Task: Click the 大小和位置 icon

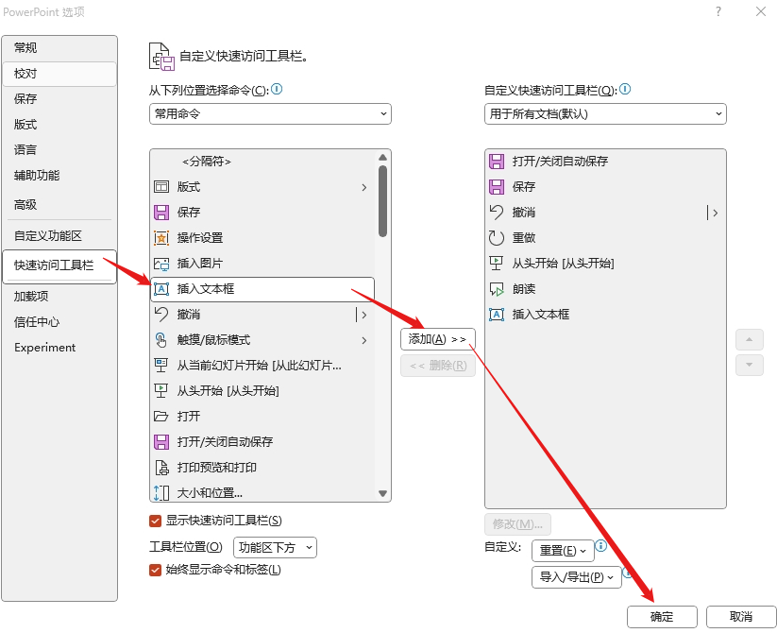Action: tap(161, 493)
